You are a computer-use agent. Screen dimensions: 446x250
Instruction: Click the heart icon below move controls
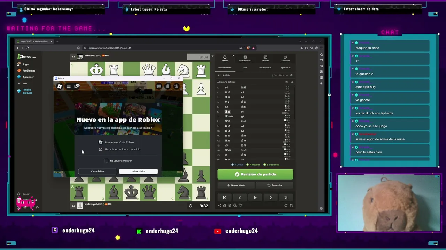(240, 206)
